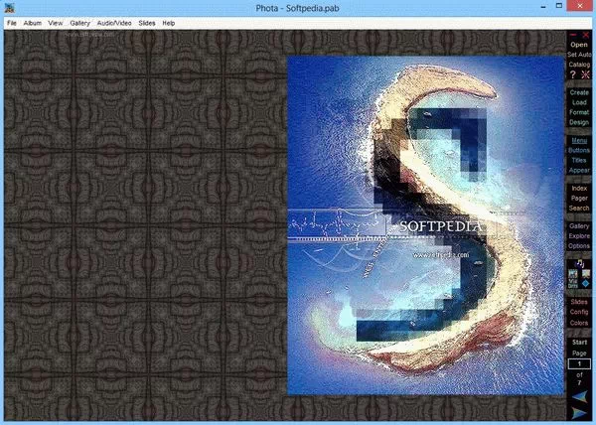
Task: Open the Slides menu
Action: [x=147, y=22]
